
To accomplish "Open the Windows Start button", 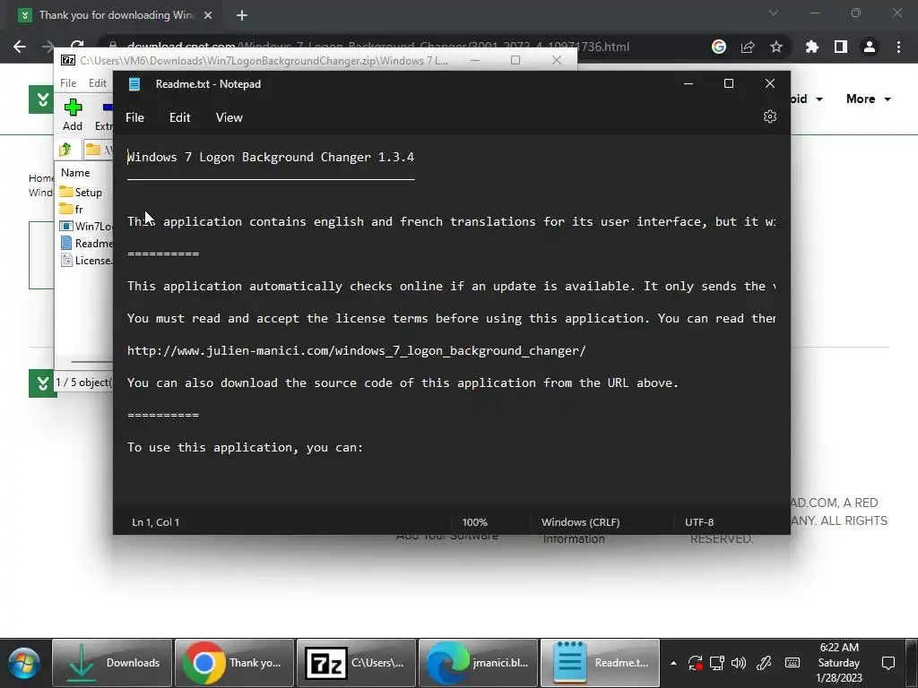I will [24, 664].
